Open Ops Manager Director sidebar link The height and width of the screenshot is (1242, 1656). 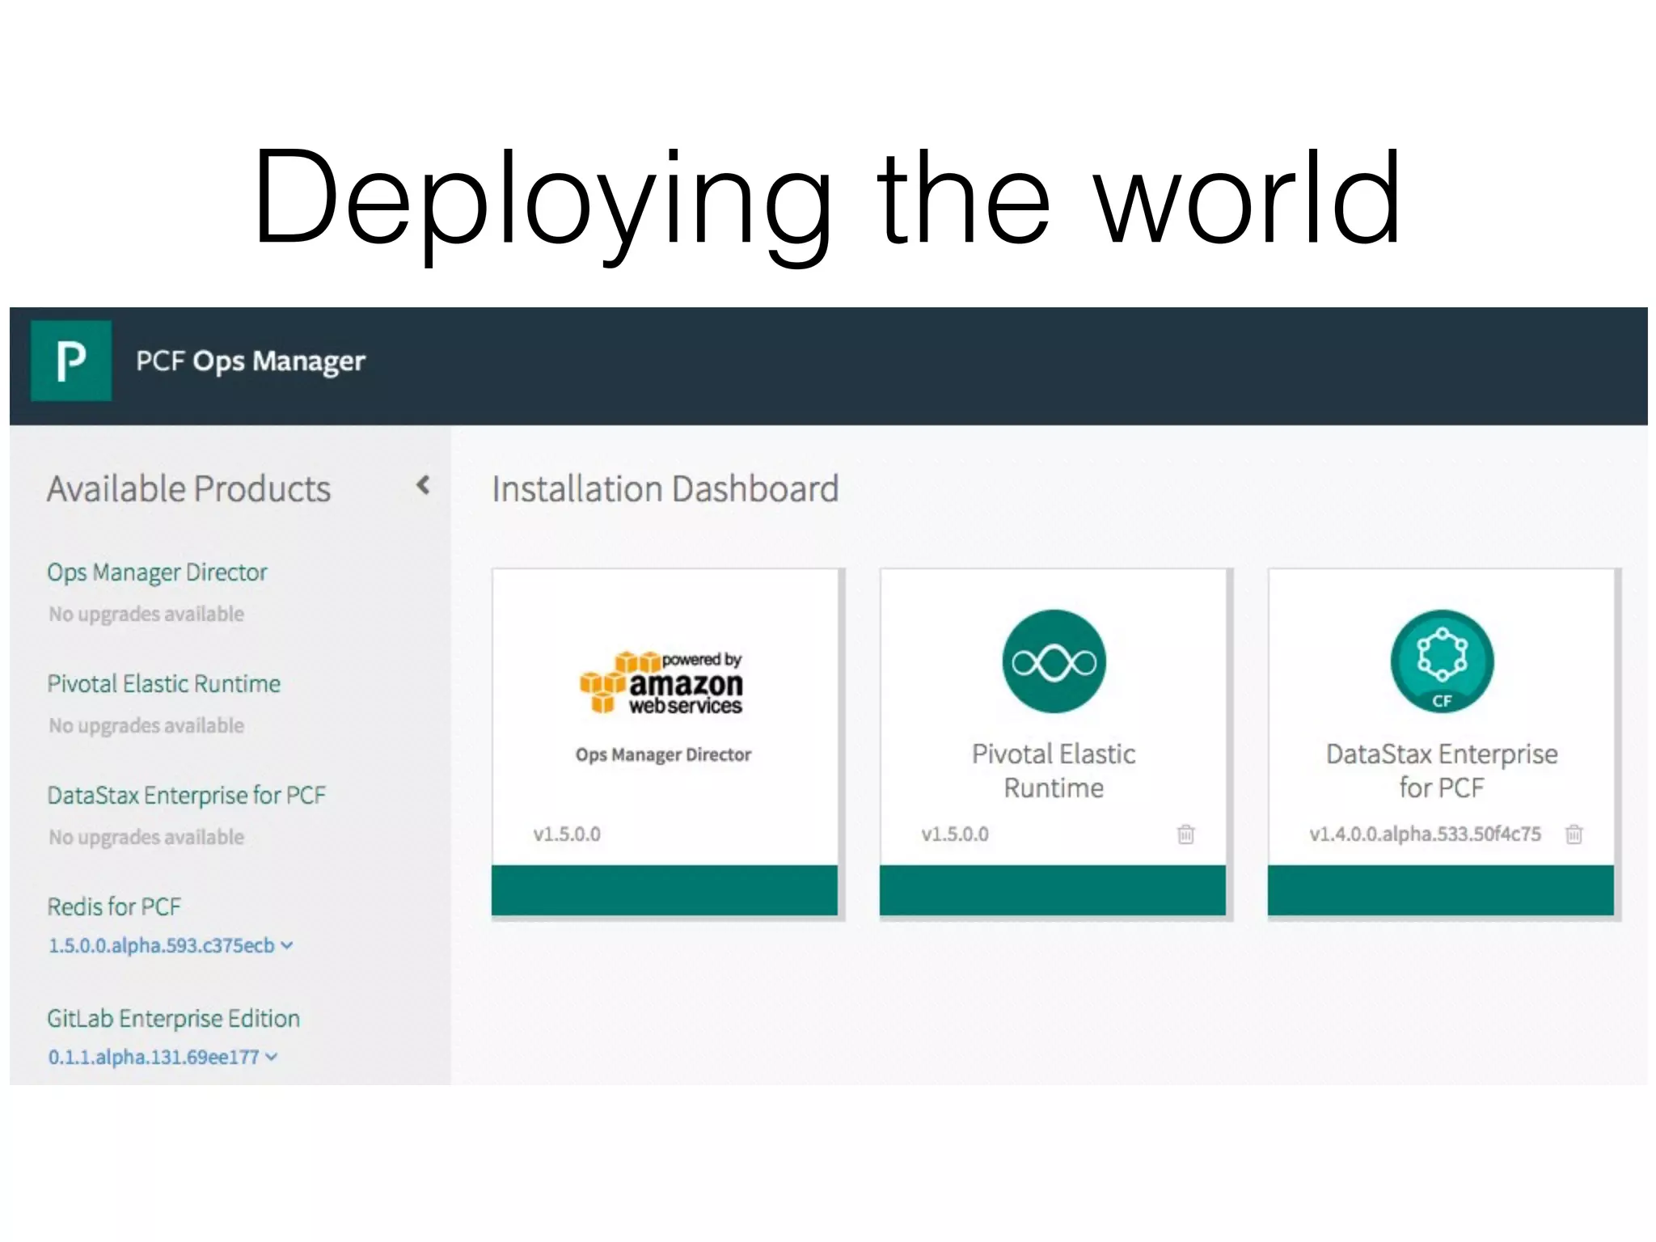157,572
